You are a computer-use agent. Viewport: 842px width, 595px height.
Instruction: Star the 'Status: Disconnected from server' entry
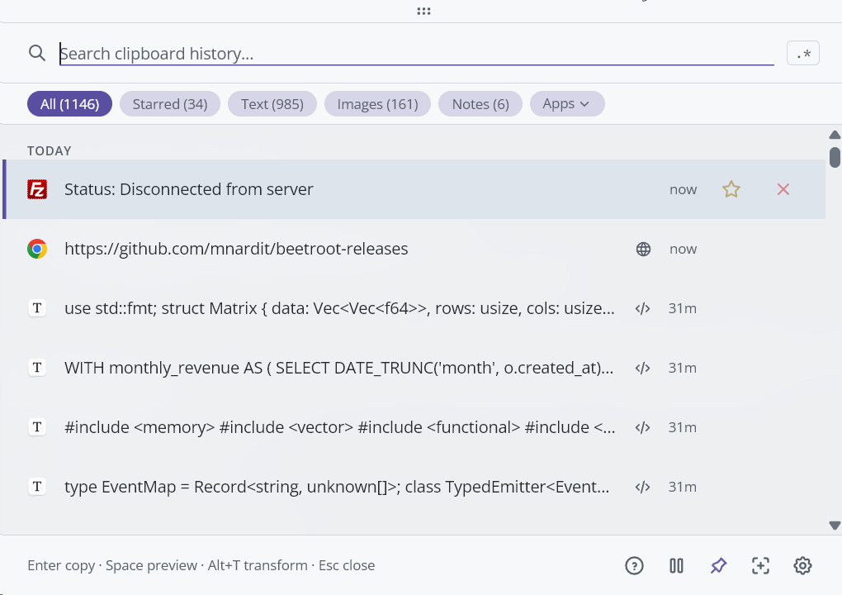tap(731, 189)
